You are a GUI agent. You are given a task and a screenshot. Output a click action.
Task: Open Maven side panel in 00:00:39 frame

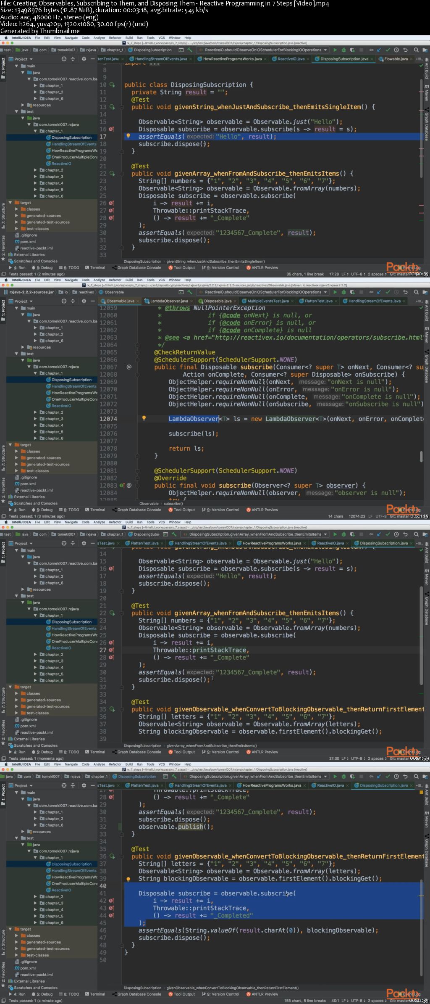pos(427,92)
